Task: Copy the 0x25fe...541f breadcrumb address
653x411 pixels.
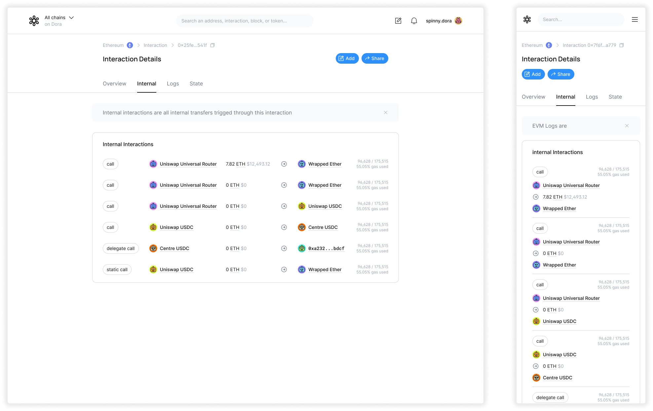Action: [x=212, y=45]
